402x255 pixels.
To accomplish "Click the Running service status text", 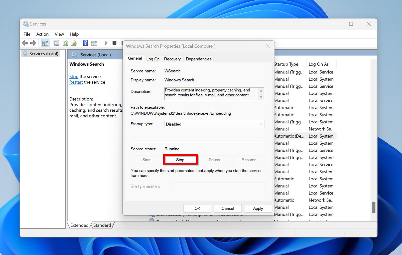I will tap(172, 149).
